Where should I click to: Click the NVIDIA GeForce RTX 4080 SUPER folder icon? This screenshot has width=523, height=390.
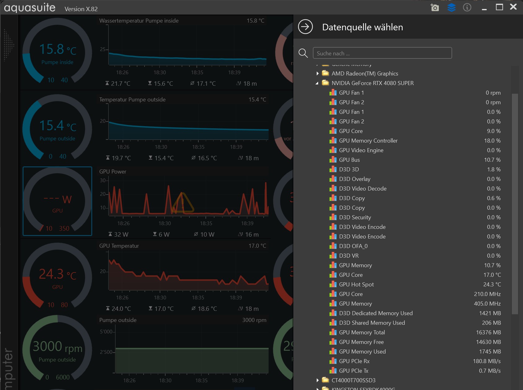click(325, 83)
